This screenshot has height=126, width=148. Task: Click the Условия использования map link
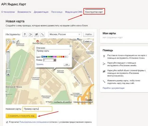click(83, 102)
